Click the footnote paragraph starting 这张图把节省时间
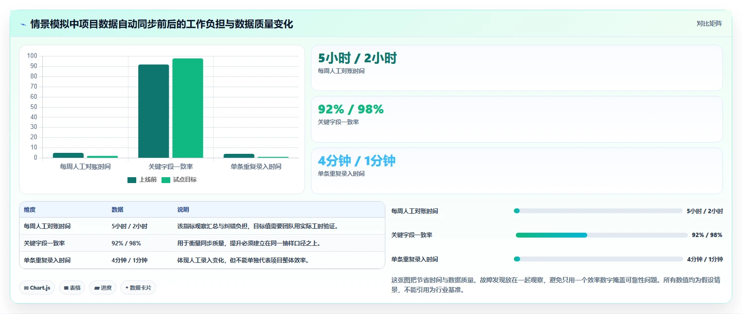742x314 pixels. click(556, 285)
